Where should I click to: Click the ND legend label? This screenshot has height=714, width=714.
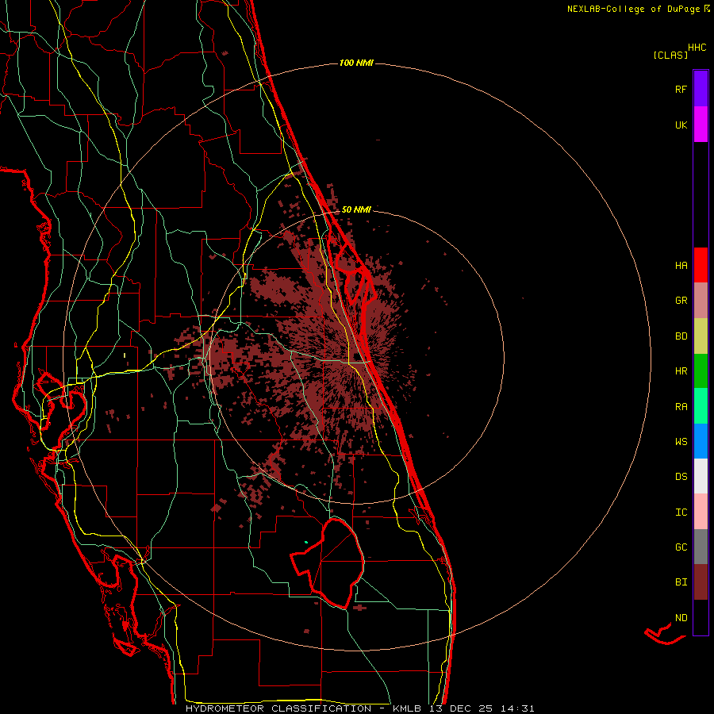681,618
